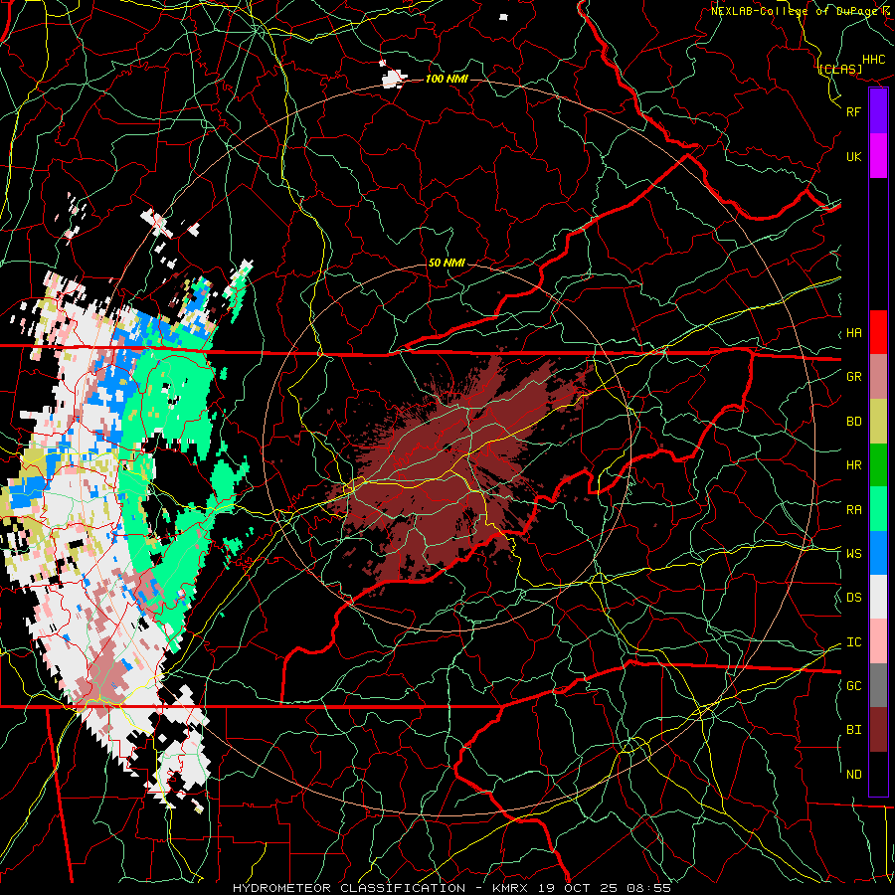Pick the khaki BD big drops swatch
Screen dimensions: 895x895
878,422
